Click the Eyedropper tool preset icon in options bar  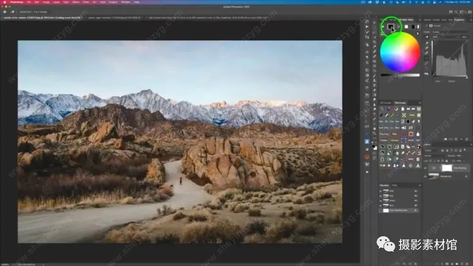[x=12, y=12]
